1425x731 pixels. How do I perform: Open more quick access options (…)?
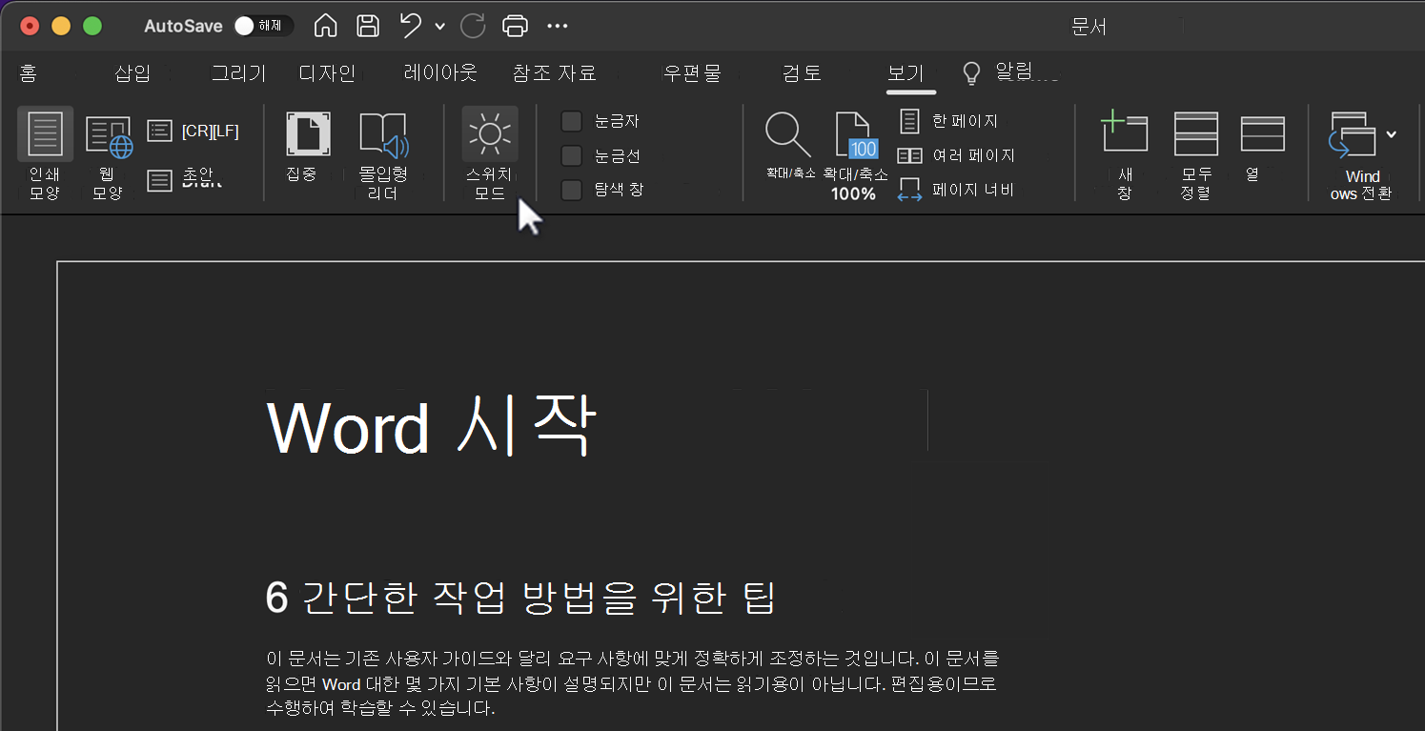click(x=558, y=26)
